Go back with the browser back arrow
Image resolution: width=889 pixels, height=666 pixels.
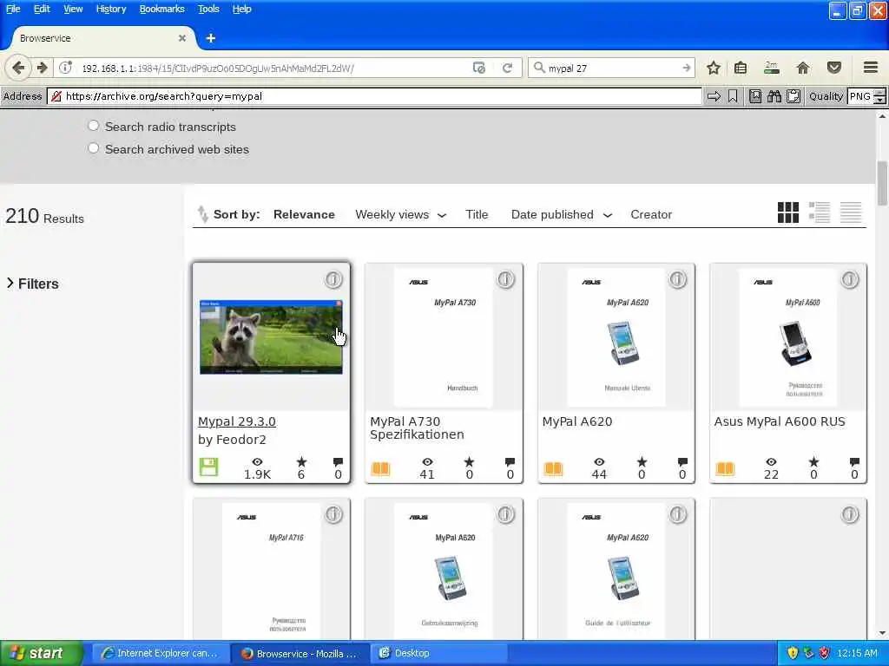17,68
